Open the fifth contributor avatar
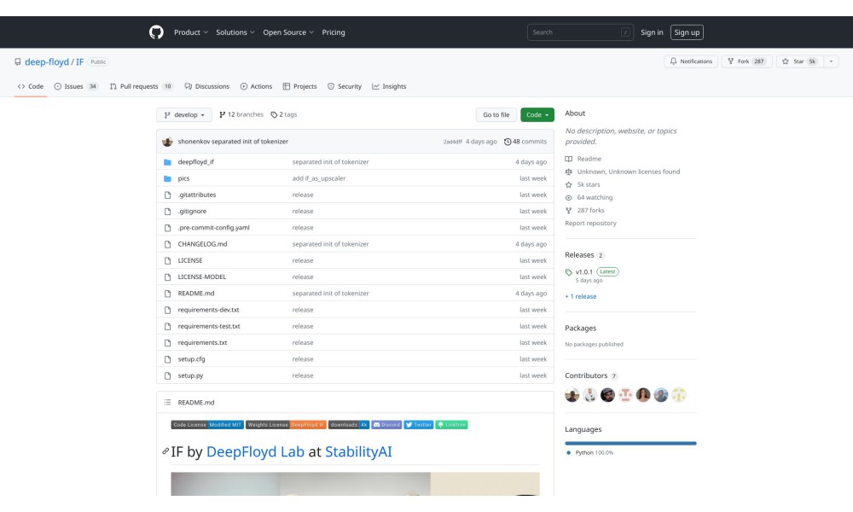The height and width of the screenshot is (512, 853). pyautogui.click(x=643, y=395)
